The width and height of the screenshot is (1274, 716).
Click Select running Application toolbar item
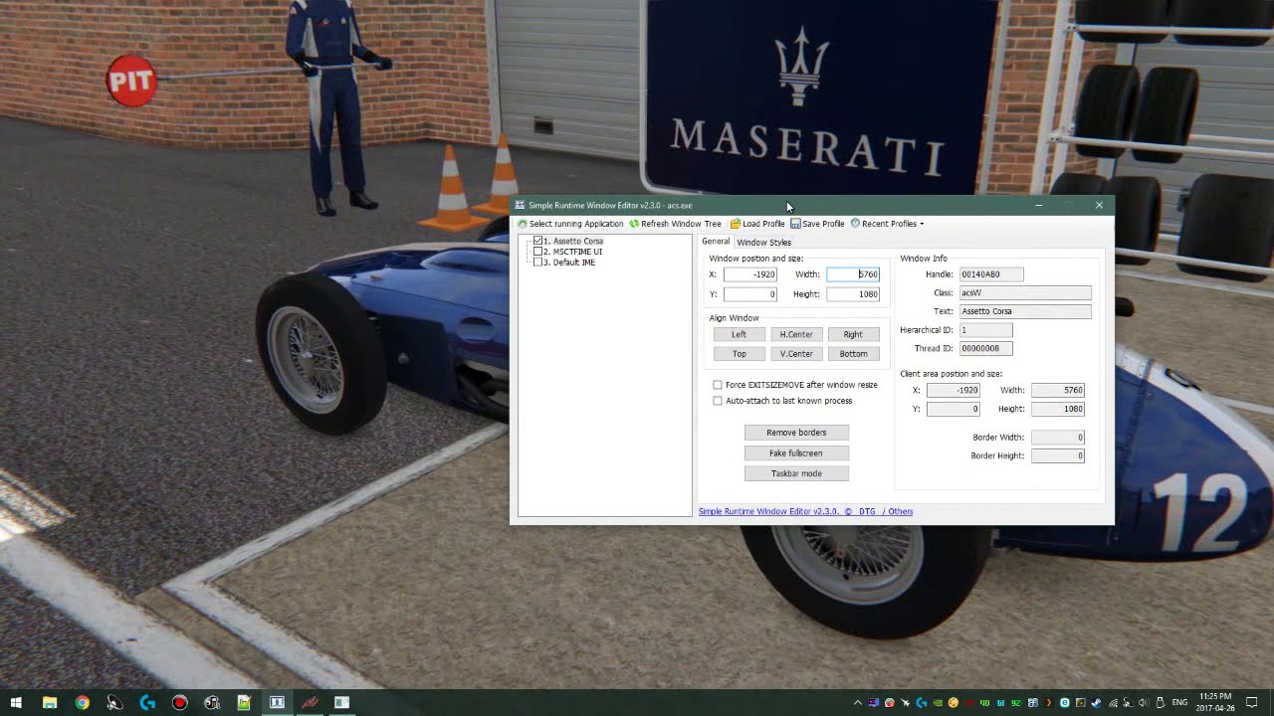click(x=569, y=224)
